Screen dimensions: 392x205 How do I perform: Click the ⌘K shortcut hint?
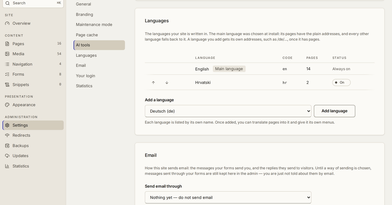coord(59,3)
